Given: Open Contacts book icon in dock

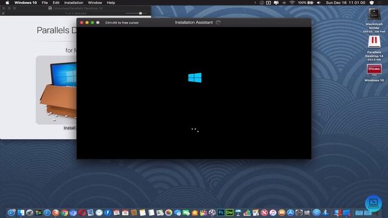Looking at the screenshot, I should [134, 213].
